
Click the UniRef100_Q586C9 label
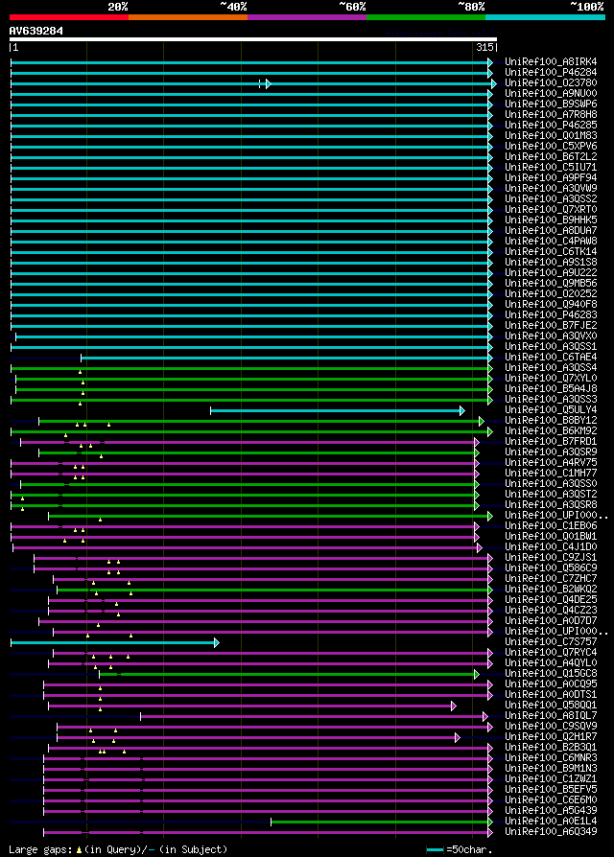[551, 568]
